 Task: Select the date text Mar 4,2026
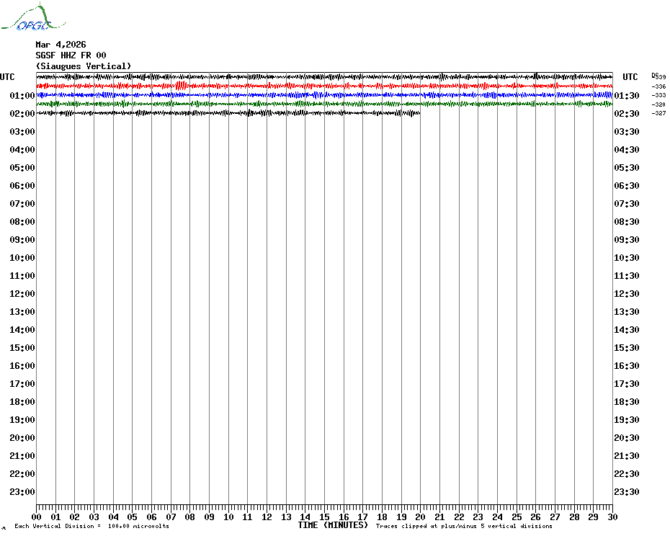tap(61, 45)
